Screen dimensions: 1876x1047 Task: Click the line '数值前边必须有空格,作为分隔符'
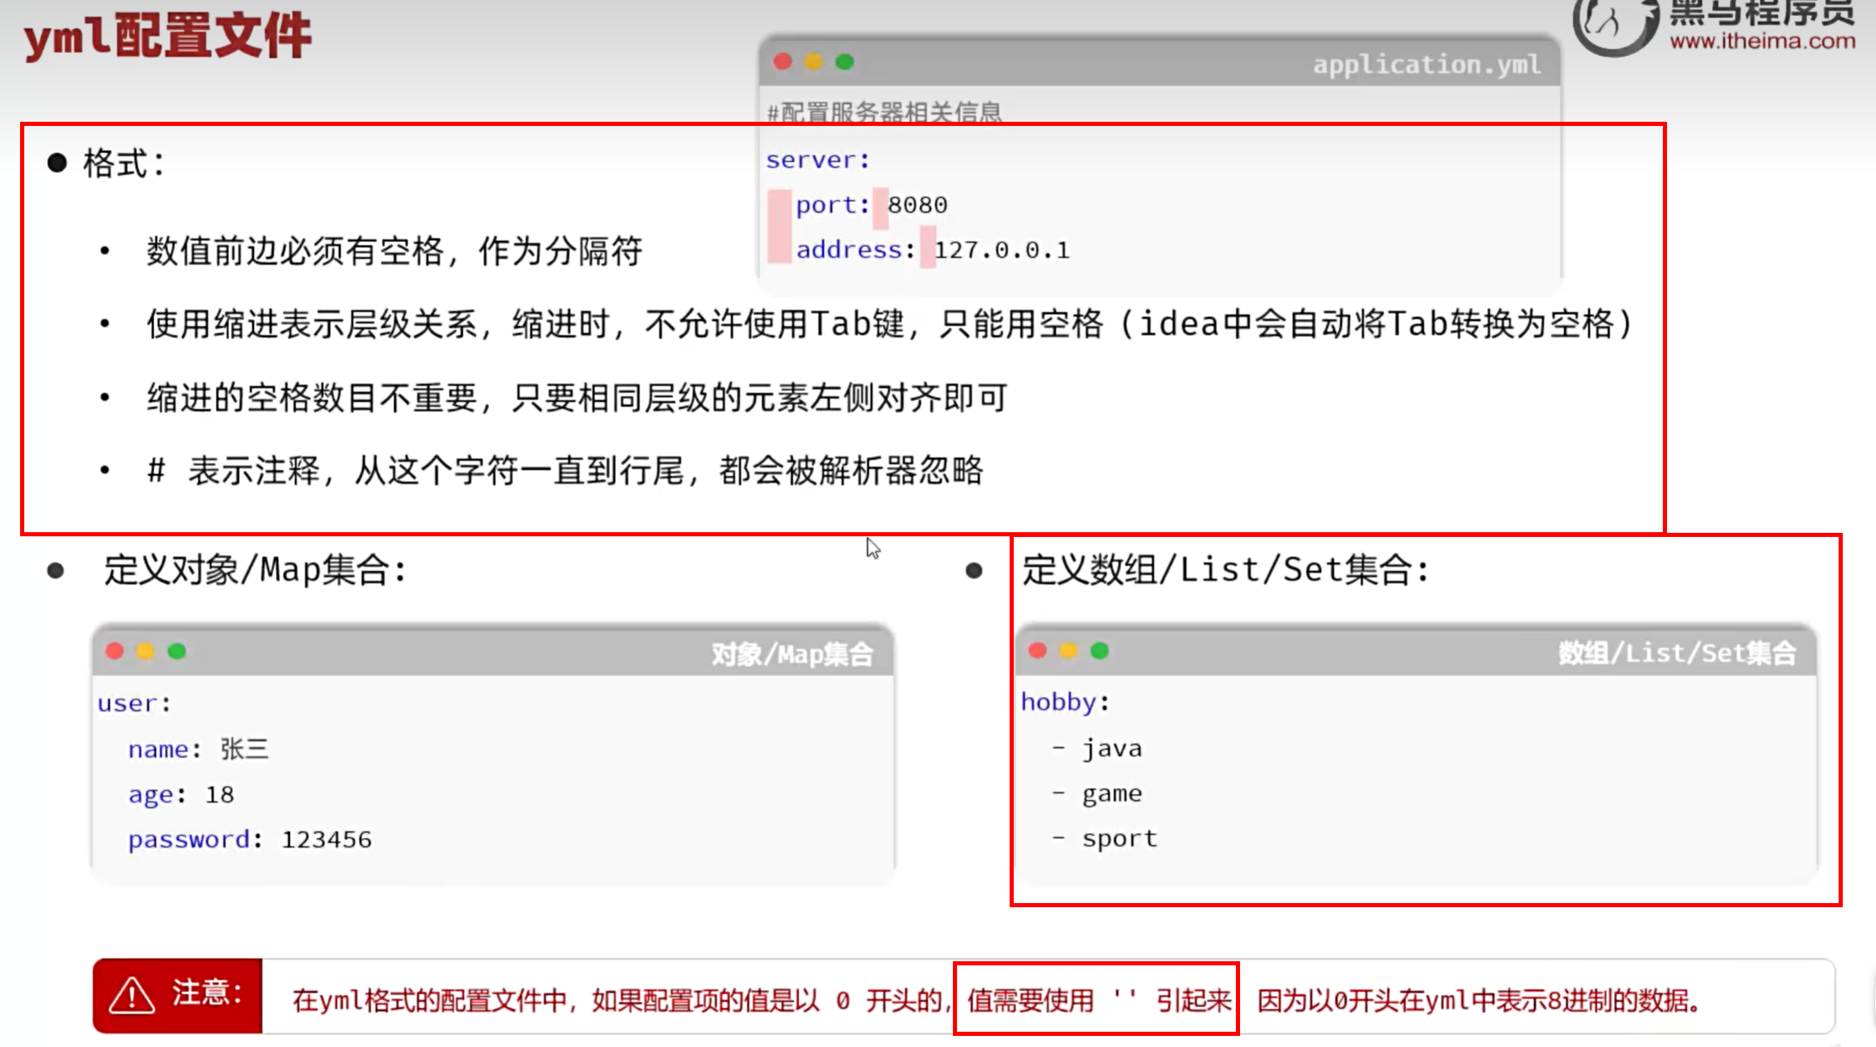[x=394, y=251]
